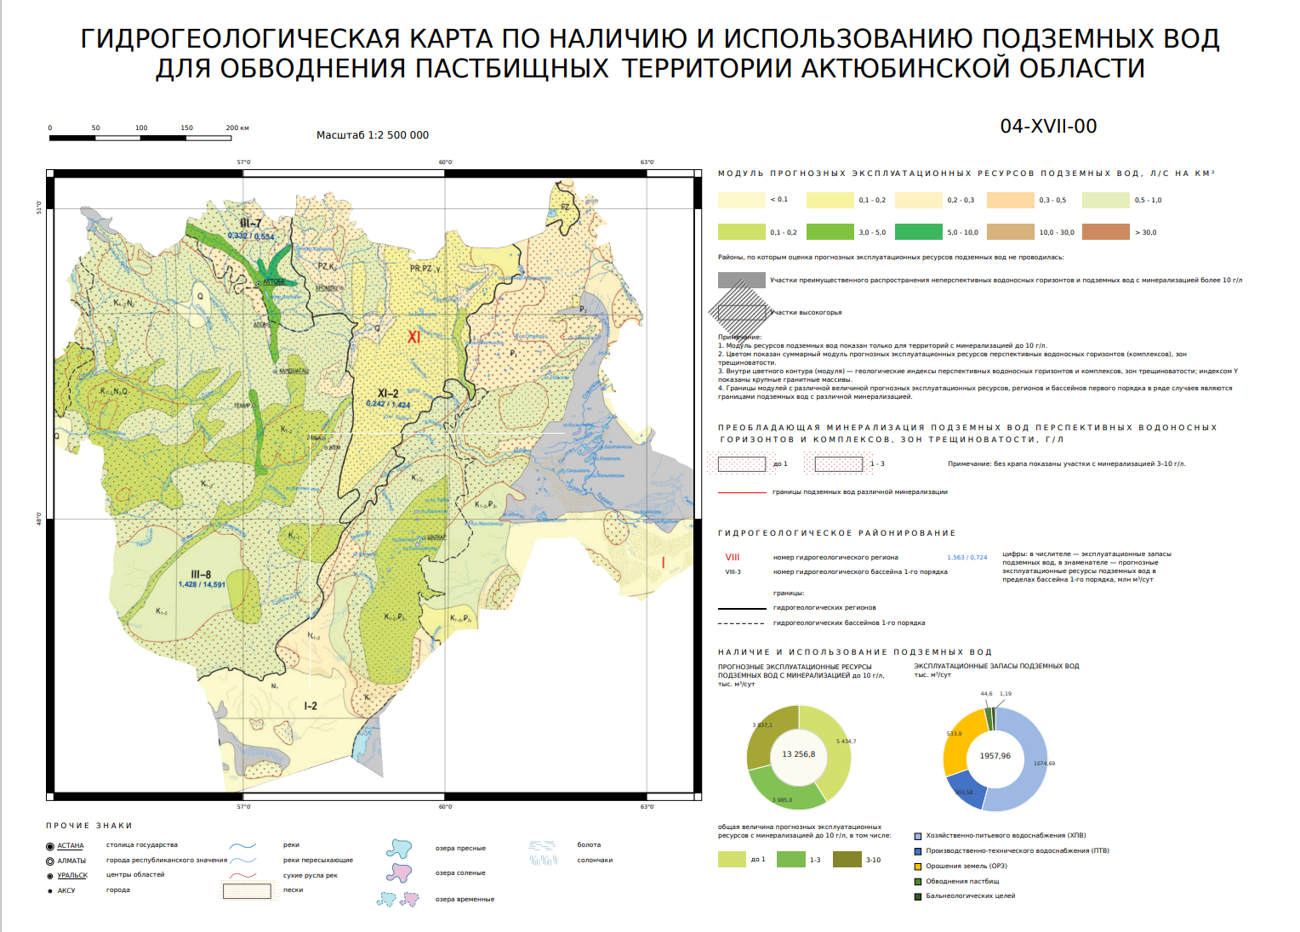Click the Орошения земель yellow legend square

tap(918, 867)
